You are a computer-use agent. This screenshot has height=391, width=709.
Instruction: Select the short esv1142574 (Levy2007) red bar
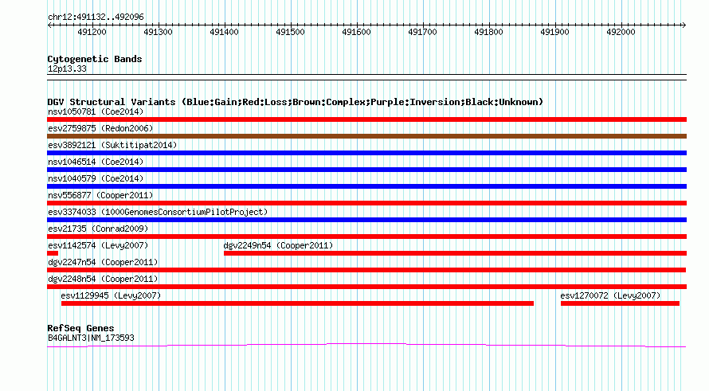[x=53, y=253]
